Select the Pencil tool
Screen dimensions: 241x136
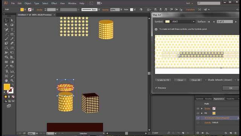pos(12,39)
